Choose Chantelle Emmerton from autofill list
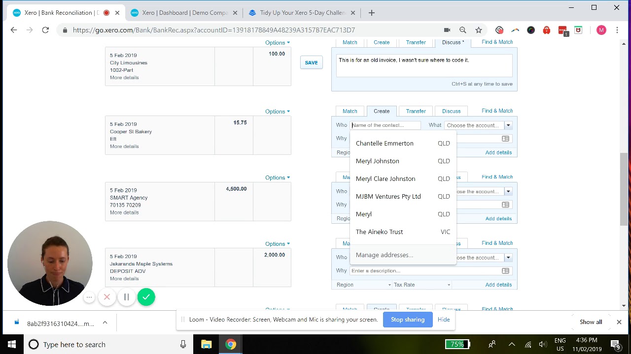 click(x=403, y=144)
